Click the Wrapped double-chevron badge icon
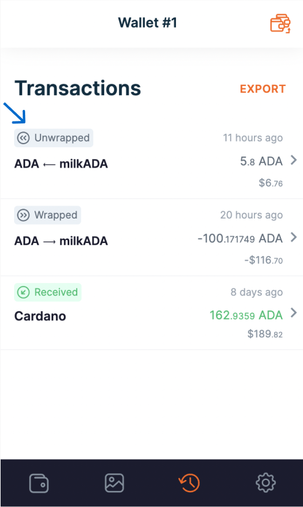The height and width of the screenshot is (507, 303). [x=23, y=215]
